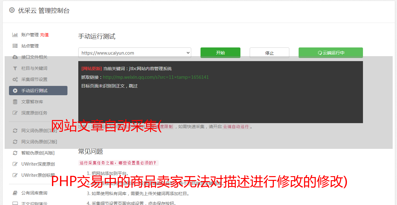
Task: Open the green mp.weixin.qq.com link in console
Action: pos(156,77)
